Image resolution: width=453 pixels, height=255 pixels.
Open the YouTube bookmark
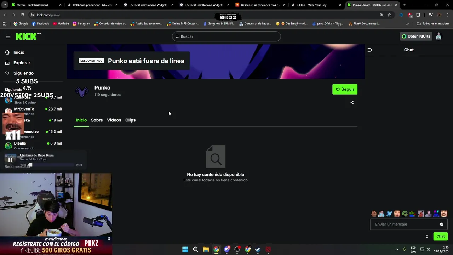point(61,24)
